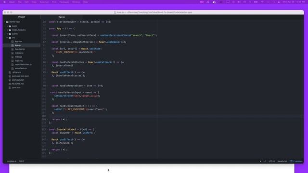Click the volume icon in the menu bar

239,2
